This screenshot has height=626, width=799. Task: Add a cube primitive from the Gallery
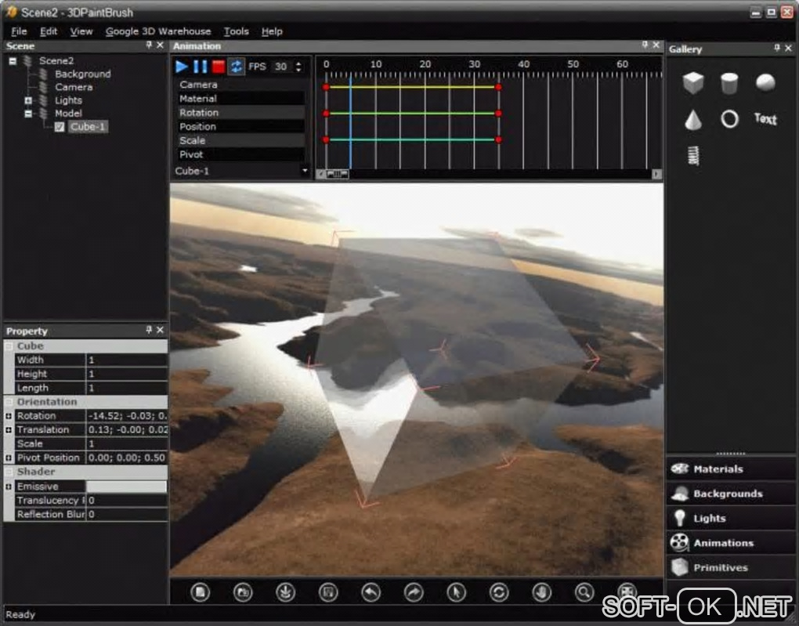click(693, 82)
